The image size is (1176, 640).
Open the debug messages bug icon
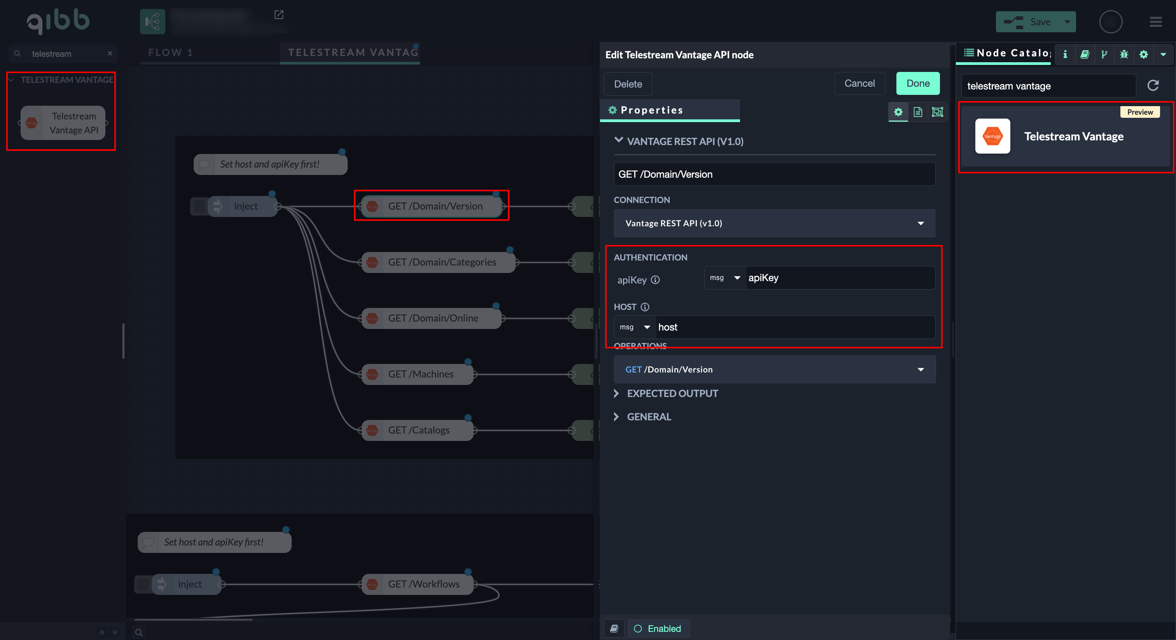tap(1123, 54)
